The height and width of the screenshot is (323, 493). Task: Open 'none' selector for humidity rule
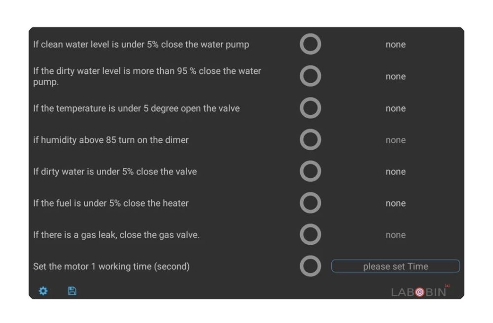[x=395, y=140]
